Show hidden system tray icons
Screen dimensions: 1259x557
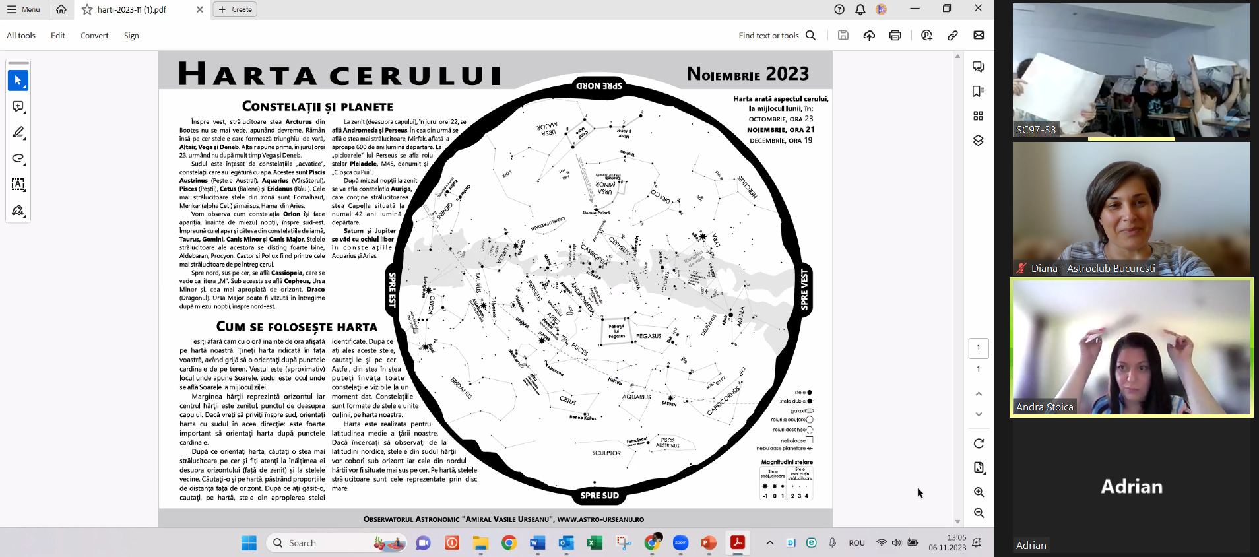769,543
